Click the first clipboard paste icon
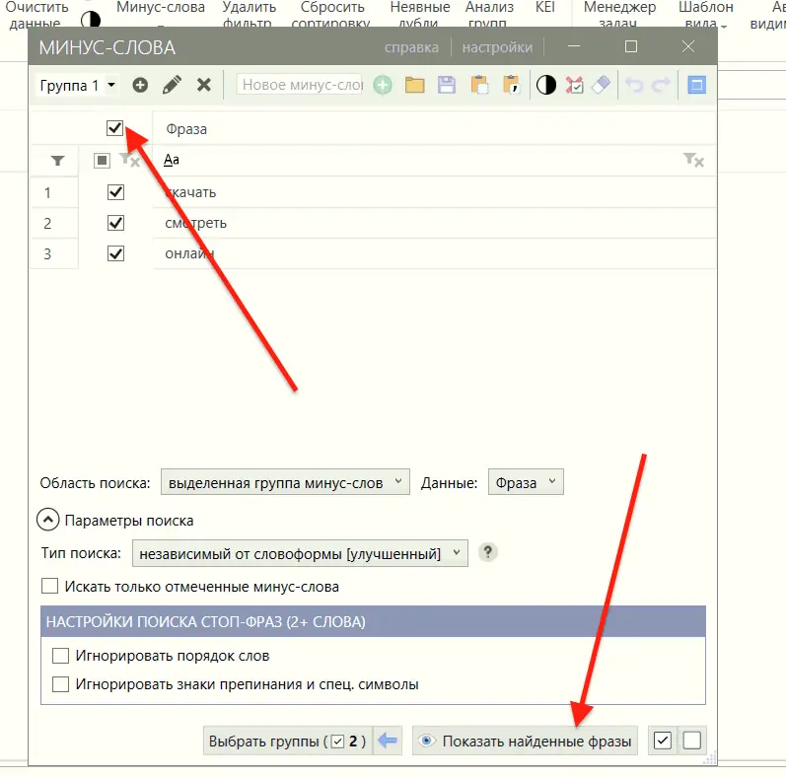 [478, 85]
